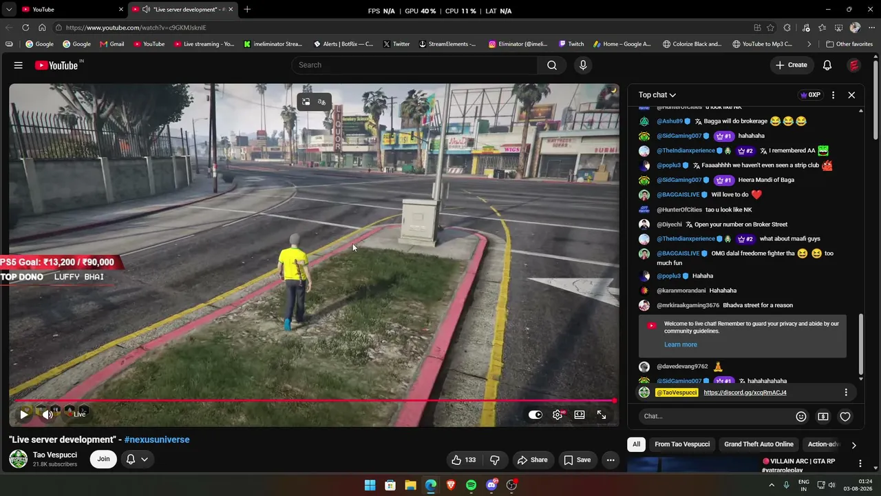Screen dimensions: 881x496
Task: Click the Share button
Action: coord(532,459)
